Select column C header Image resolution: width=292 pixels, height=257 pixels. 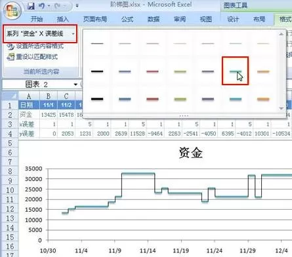pos(66,96)
